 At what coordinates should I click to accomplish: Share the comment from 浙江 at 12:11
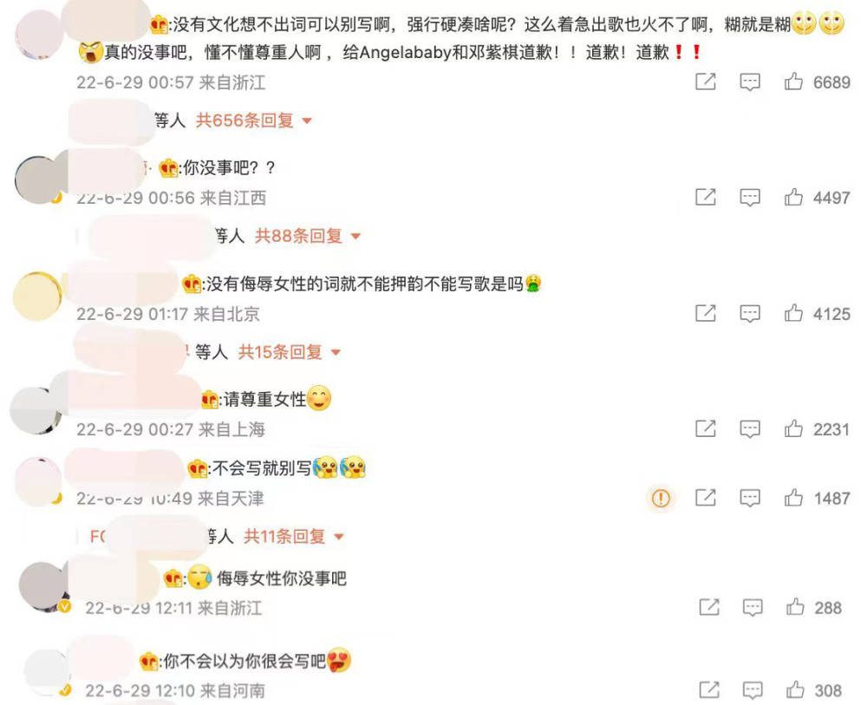coord(709,608)
